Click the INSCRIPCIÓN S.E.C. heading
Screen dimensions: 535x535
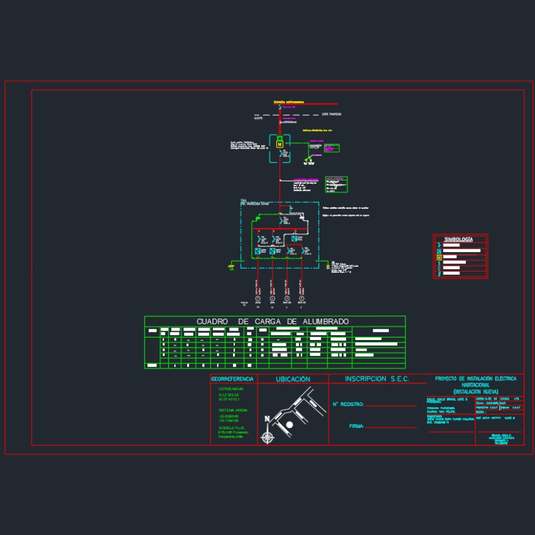pos(377,379)
